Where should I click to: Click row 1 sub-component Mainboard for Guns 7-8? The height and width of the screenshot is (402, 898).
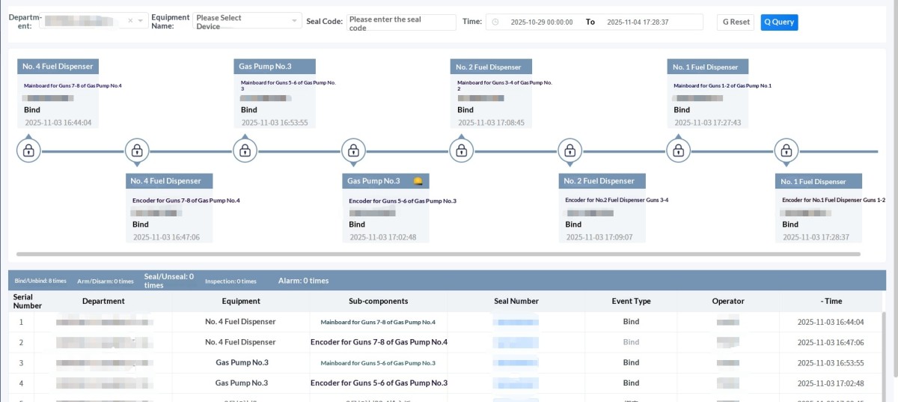point(378,323)
